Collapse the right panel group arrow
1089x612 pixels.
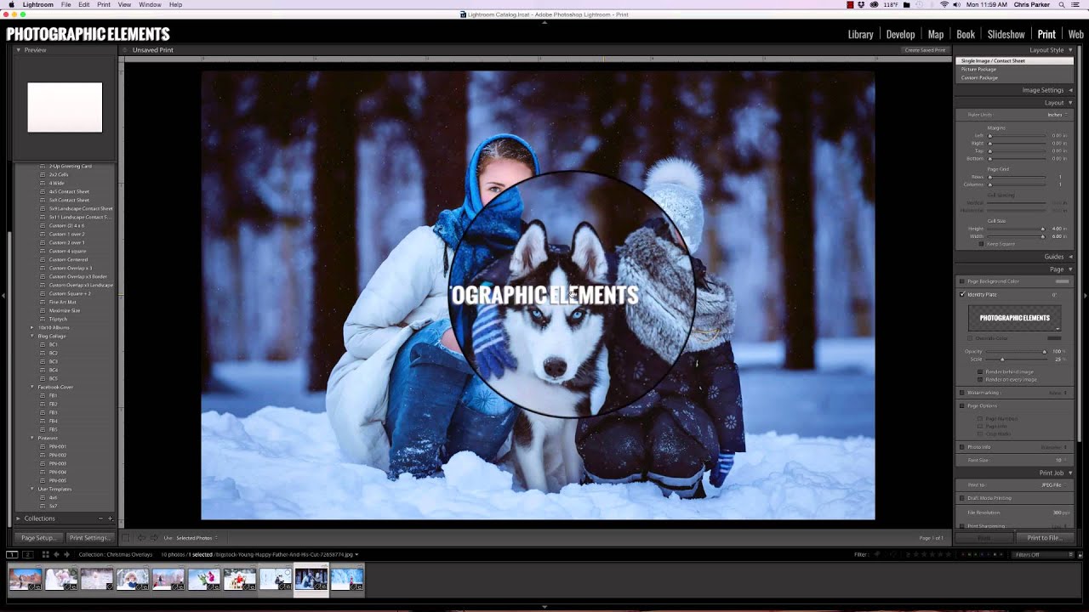[1086, 295]
